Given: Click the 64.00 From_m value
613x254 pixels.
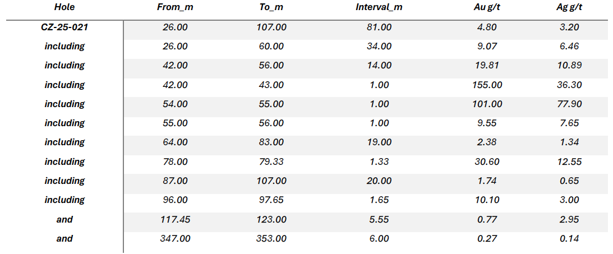Looking at the screenshot, I should 174,142.
